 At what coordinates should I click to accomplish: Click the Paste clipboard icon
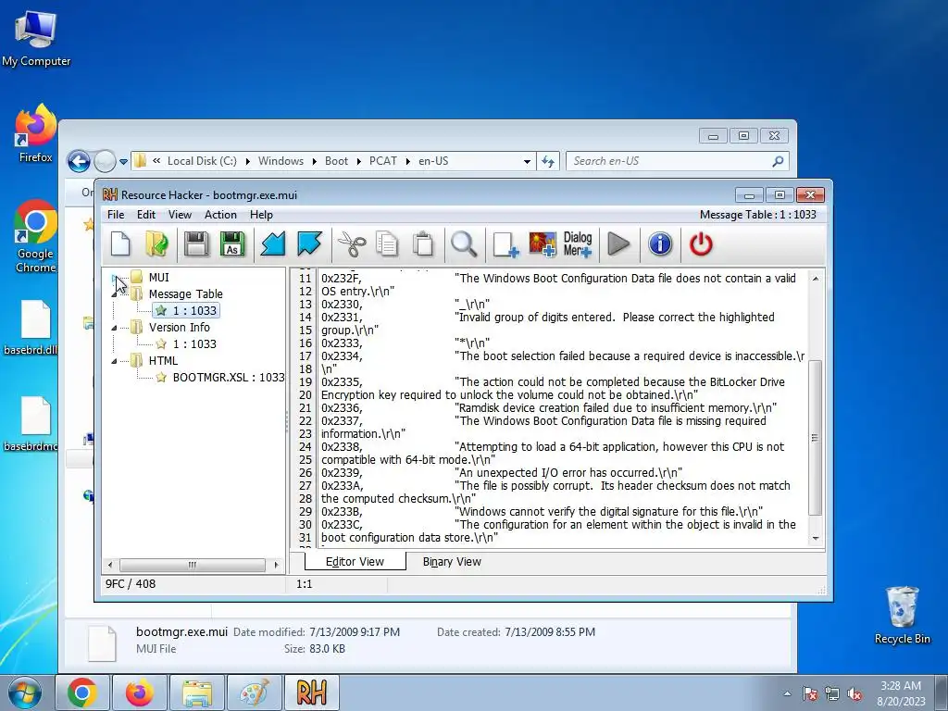423,244
